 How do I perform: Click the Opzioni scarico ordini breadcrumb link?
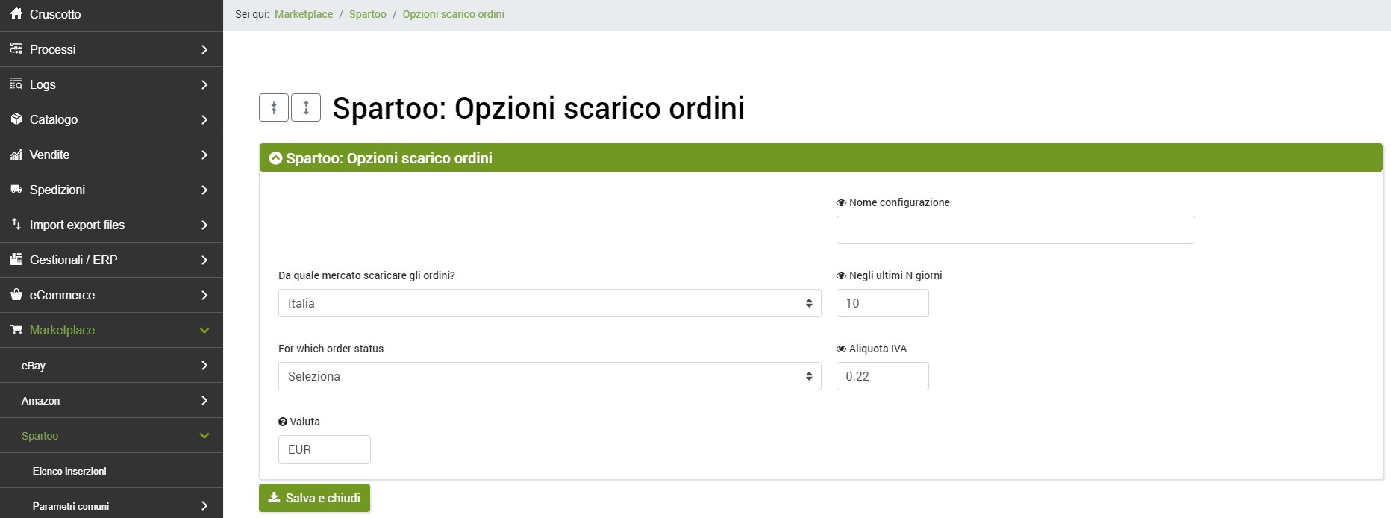[454, 14]
